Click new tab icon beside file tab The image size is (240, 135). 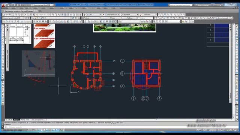click(x=40, y=11)
